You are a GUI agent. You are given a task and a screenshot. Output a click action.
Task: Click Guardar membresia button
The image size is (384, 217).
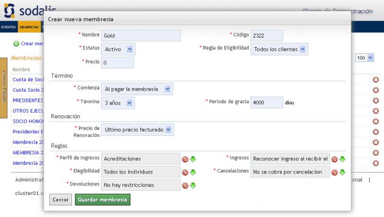pyautogui.click(x=102, y=200)
